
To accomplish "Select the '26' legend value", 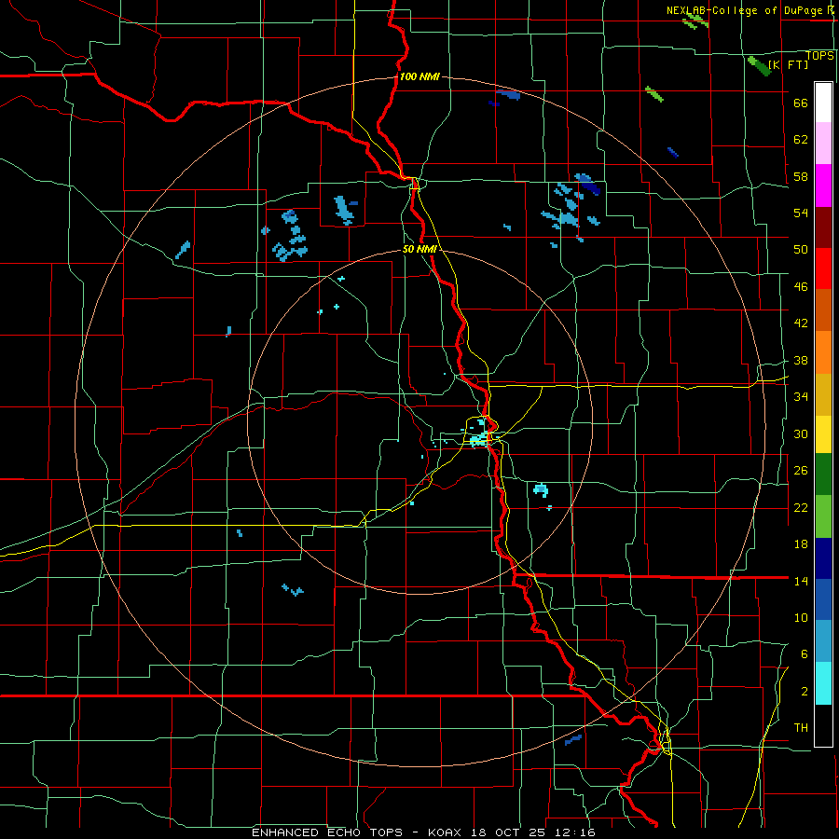I will tap(801, 471).
